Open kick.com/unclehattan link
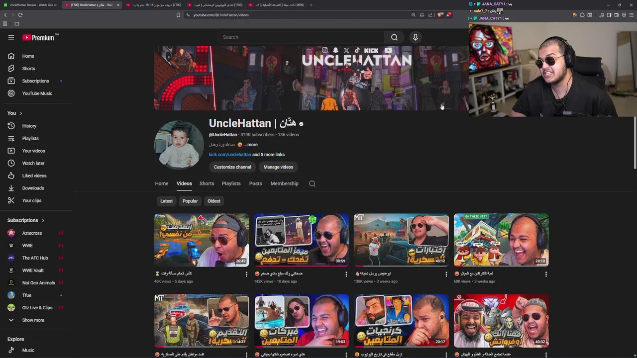The height and width of the screenshot is (358, 637). [x=230, y=155]
